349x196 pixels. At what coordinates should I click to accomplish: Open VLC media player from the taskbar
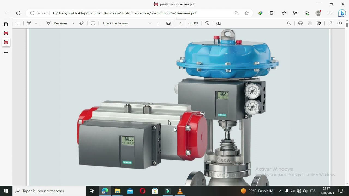180,191
